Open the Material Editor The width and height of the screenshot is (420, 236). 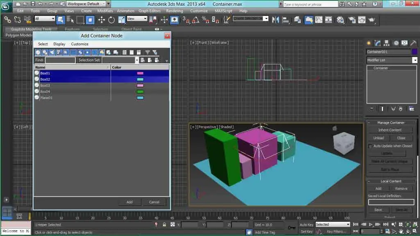340,20
